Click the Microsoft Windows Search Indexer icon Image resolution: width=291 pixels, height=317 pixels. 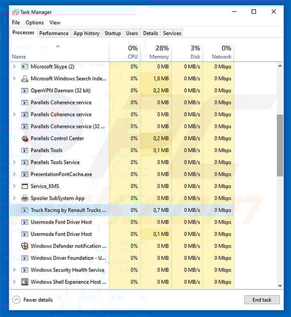tap(25, 79)
